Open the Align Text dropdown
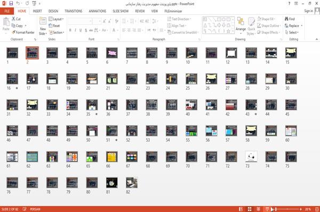The width and height of the screenshot is (320, 212). point(177,26)
